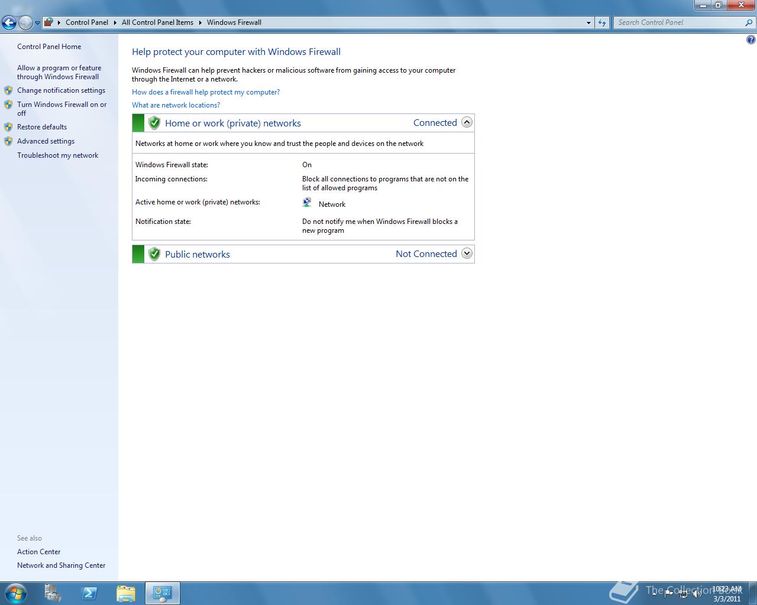Click 'Block all connections' incoming connections text
The image size is (757, 605).
[385, 183]
